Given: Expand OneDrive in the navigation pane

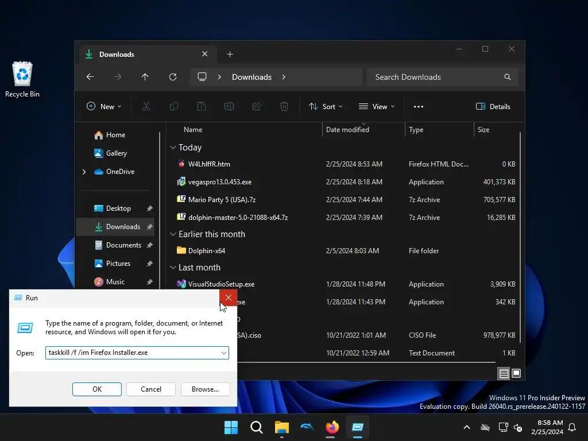Looking at the screenshot, I should (84, 172).
